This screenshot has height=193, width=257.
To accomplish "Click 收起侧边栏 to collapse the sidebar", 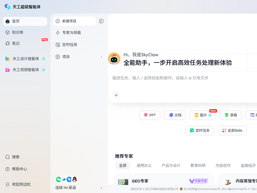I will [25, 184].
